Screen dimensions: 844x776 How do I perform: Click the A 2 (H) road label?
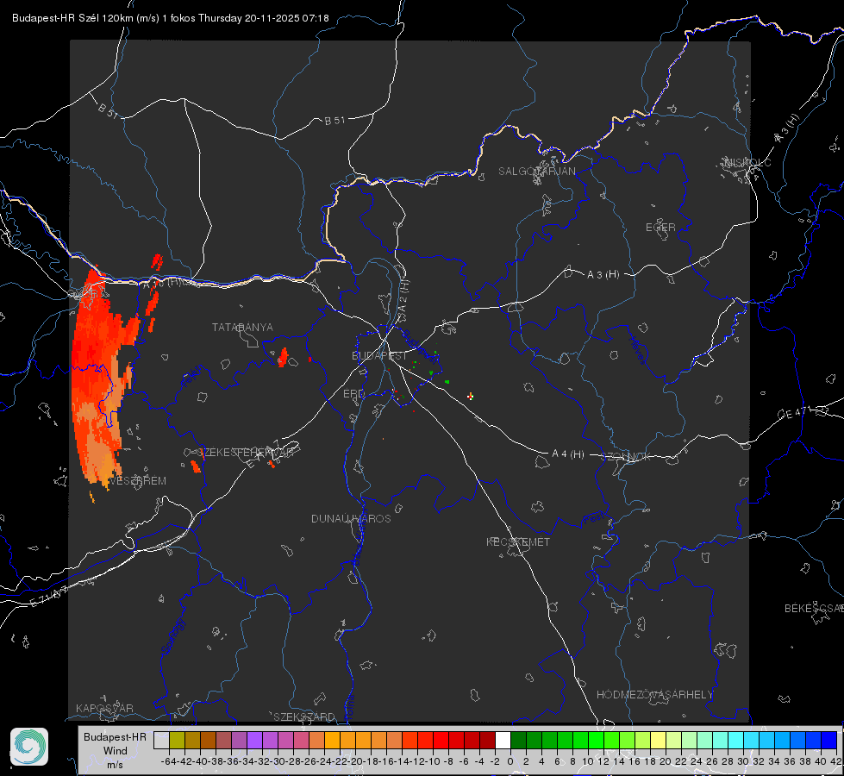coord(403,297)
